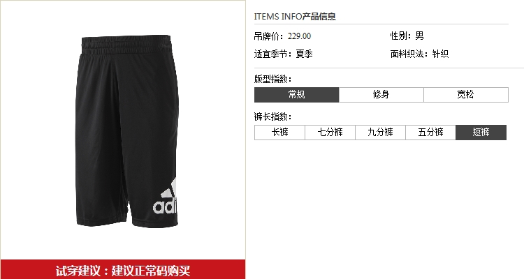
Task: Choose the 七分裤 length option
Action: click(x=330, y=133)
